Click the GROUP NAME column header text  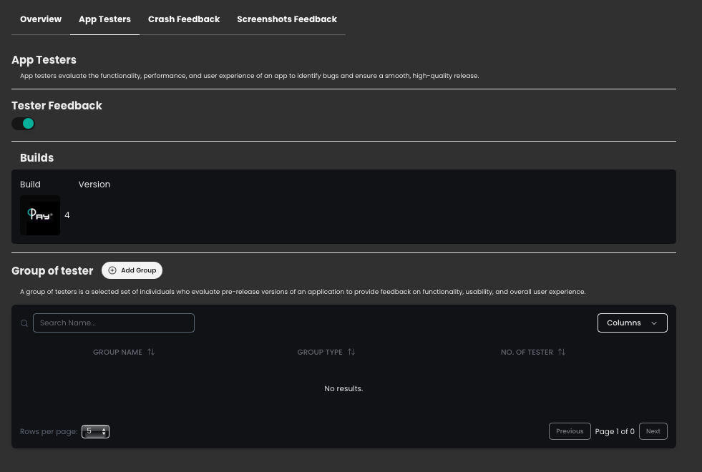tap(117, 353)
